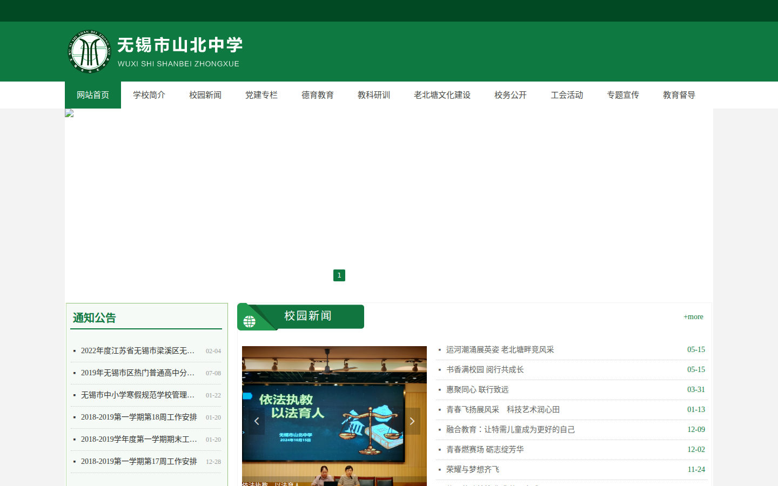778x486 pixels.
Task: Select 党建专栏 navigation item
Action: tap(261, 95)
